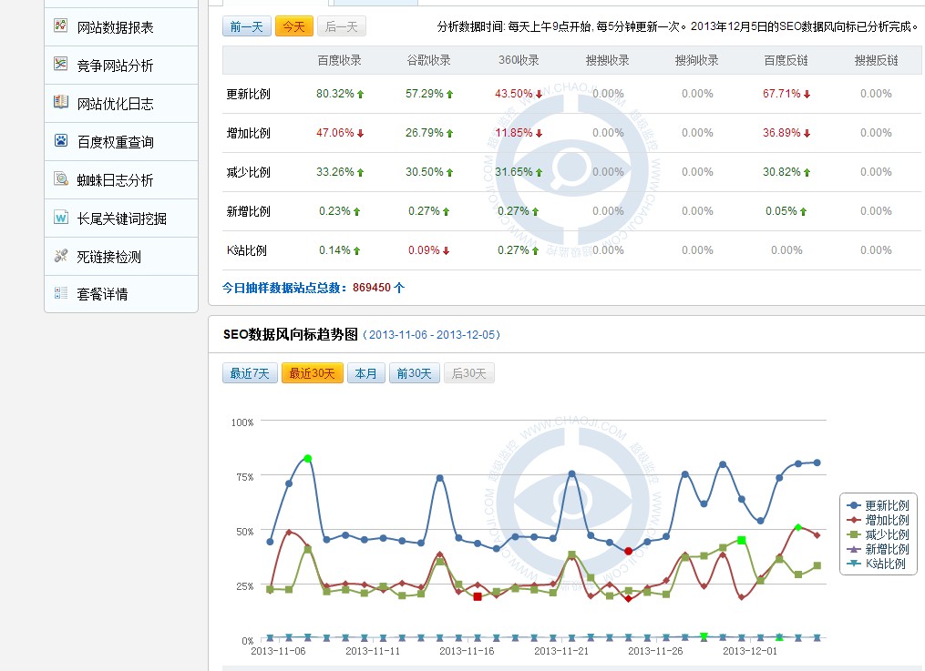Click the 网站数据报表 report icon

(61, 26)
